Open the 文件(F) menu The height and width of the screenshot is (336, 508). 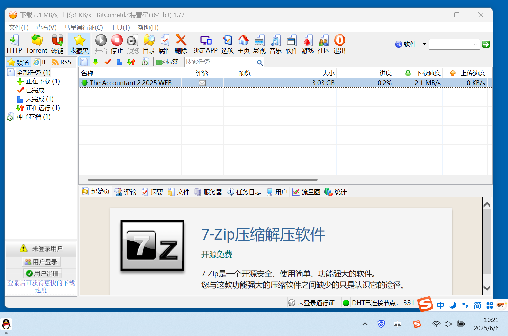click(x=19, y=27)
